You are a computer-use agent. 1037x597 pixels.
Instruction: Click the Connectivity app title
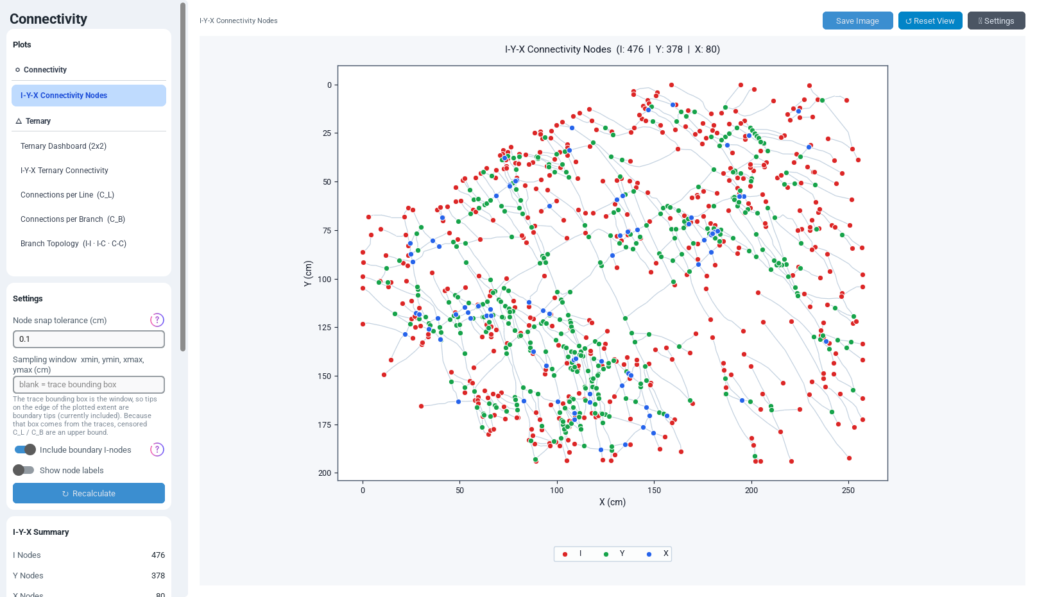[x=48, y=19]
